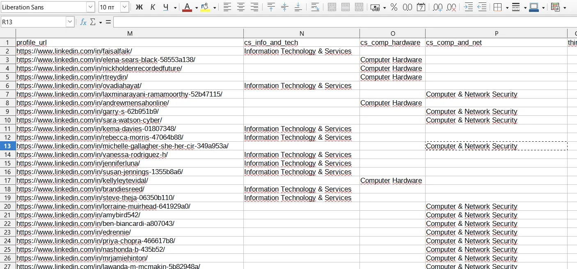Toggle wrap text in cell
Image resolution: width=577 pixels, height=269 pixels.
click(x=315, y=7)
